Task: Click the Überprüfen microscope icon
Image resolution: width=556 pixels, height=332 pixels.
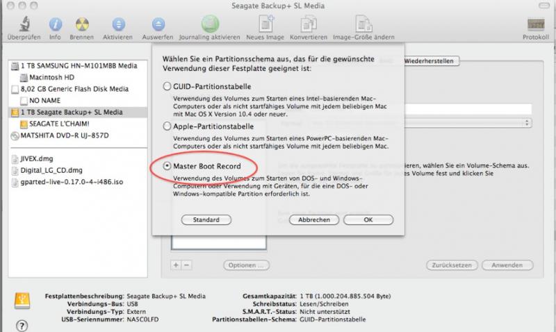Action: click(x=23, y=24)
